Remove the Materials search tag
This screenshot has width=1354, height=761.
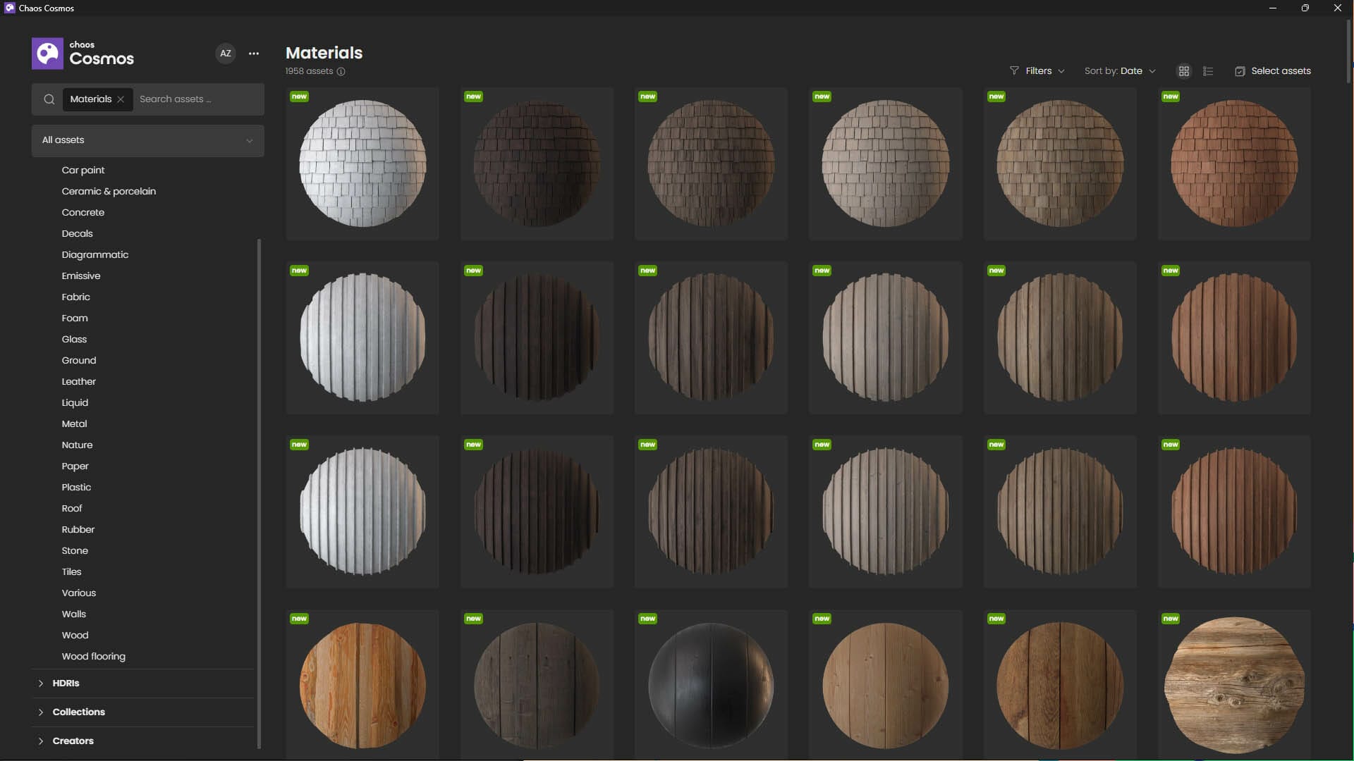click(121, 99)
